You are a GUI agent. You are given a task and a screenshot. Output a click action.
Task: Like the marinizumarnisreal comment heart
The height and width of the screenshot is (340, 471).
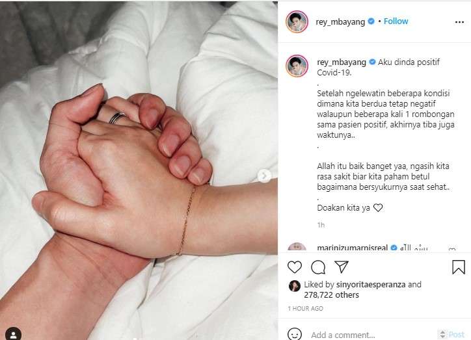coord(451,249)
